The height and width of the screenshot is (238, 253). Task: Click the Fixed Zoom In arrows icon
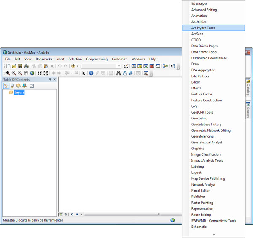[x=40, y=73]
